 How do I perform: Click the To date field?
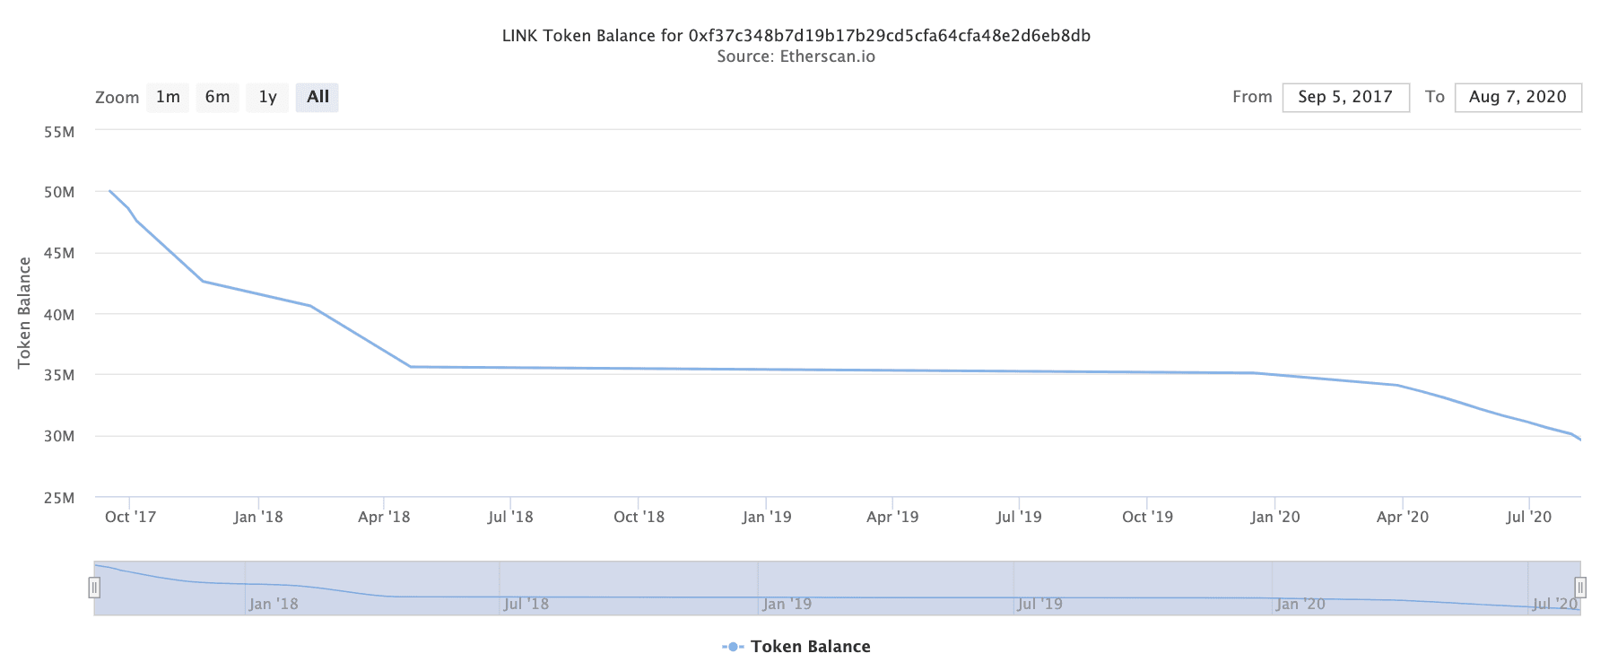point(1518,97)
